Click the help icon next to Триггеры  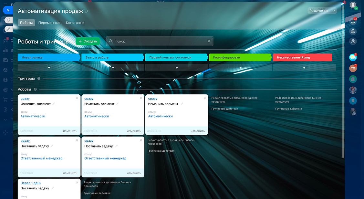[39, 79]
